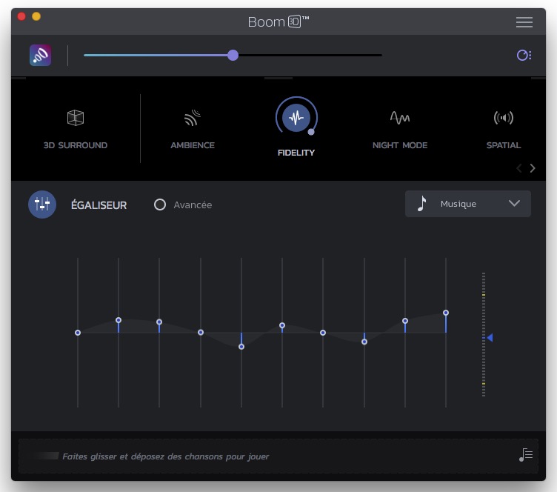Screen dimensions: 557x492
Task: Click the SPATIAL label
Action: (504, 145)
